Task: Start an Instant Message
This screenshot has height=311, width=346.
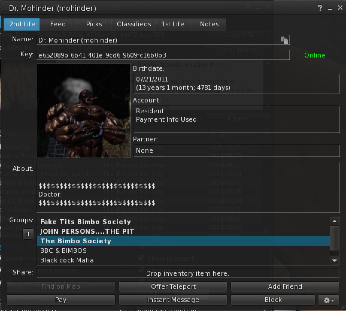Action: (x=173, y=300)
